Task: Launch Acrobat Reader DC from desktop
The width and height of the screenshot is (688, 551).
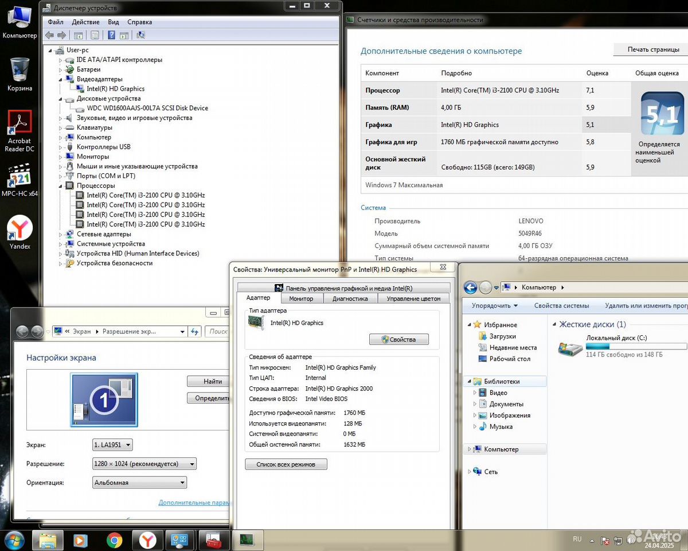Action: point(19,131)
